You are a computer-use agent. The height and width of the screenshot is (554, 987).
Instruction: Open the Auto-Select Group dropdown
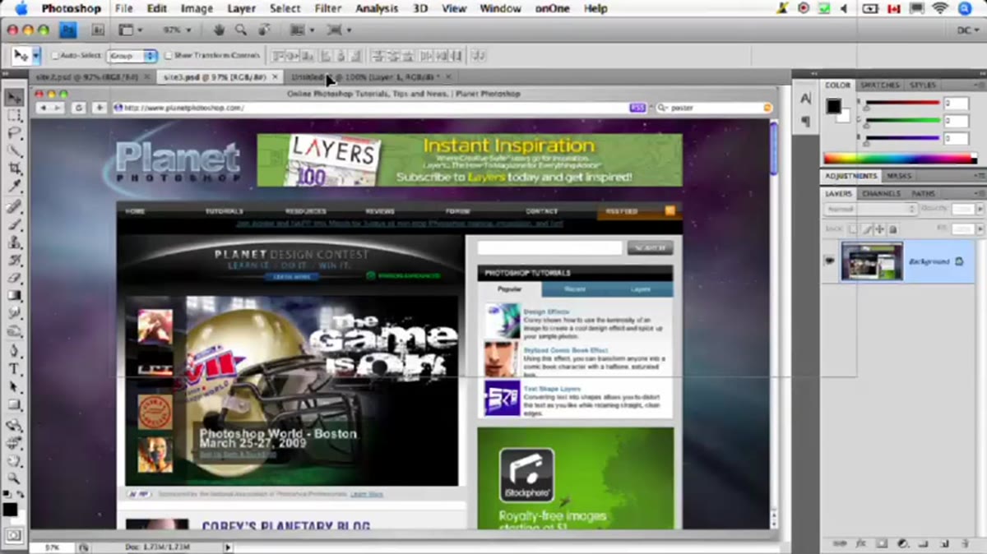[132, 56]
